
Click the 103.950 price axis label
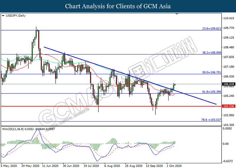pyautogui.click(x=229, y=115)
